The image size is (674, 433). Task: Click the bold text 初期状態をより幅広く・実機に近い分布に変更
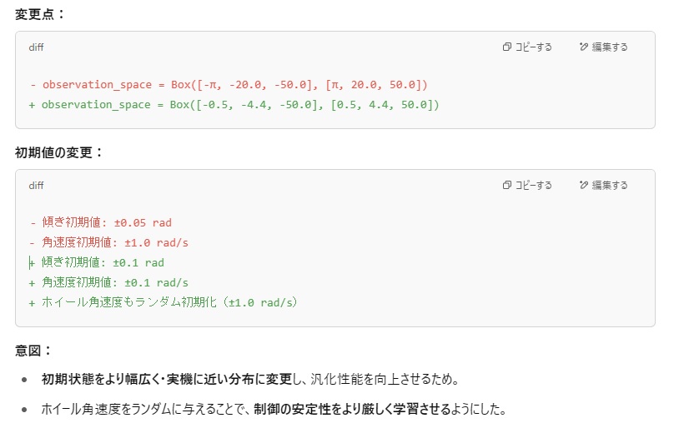167,380
